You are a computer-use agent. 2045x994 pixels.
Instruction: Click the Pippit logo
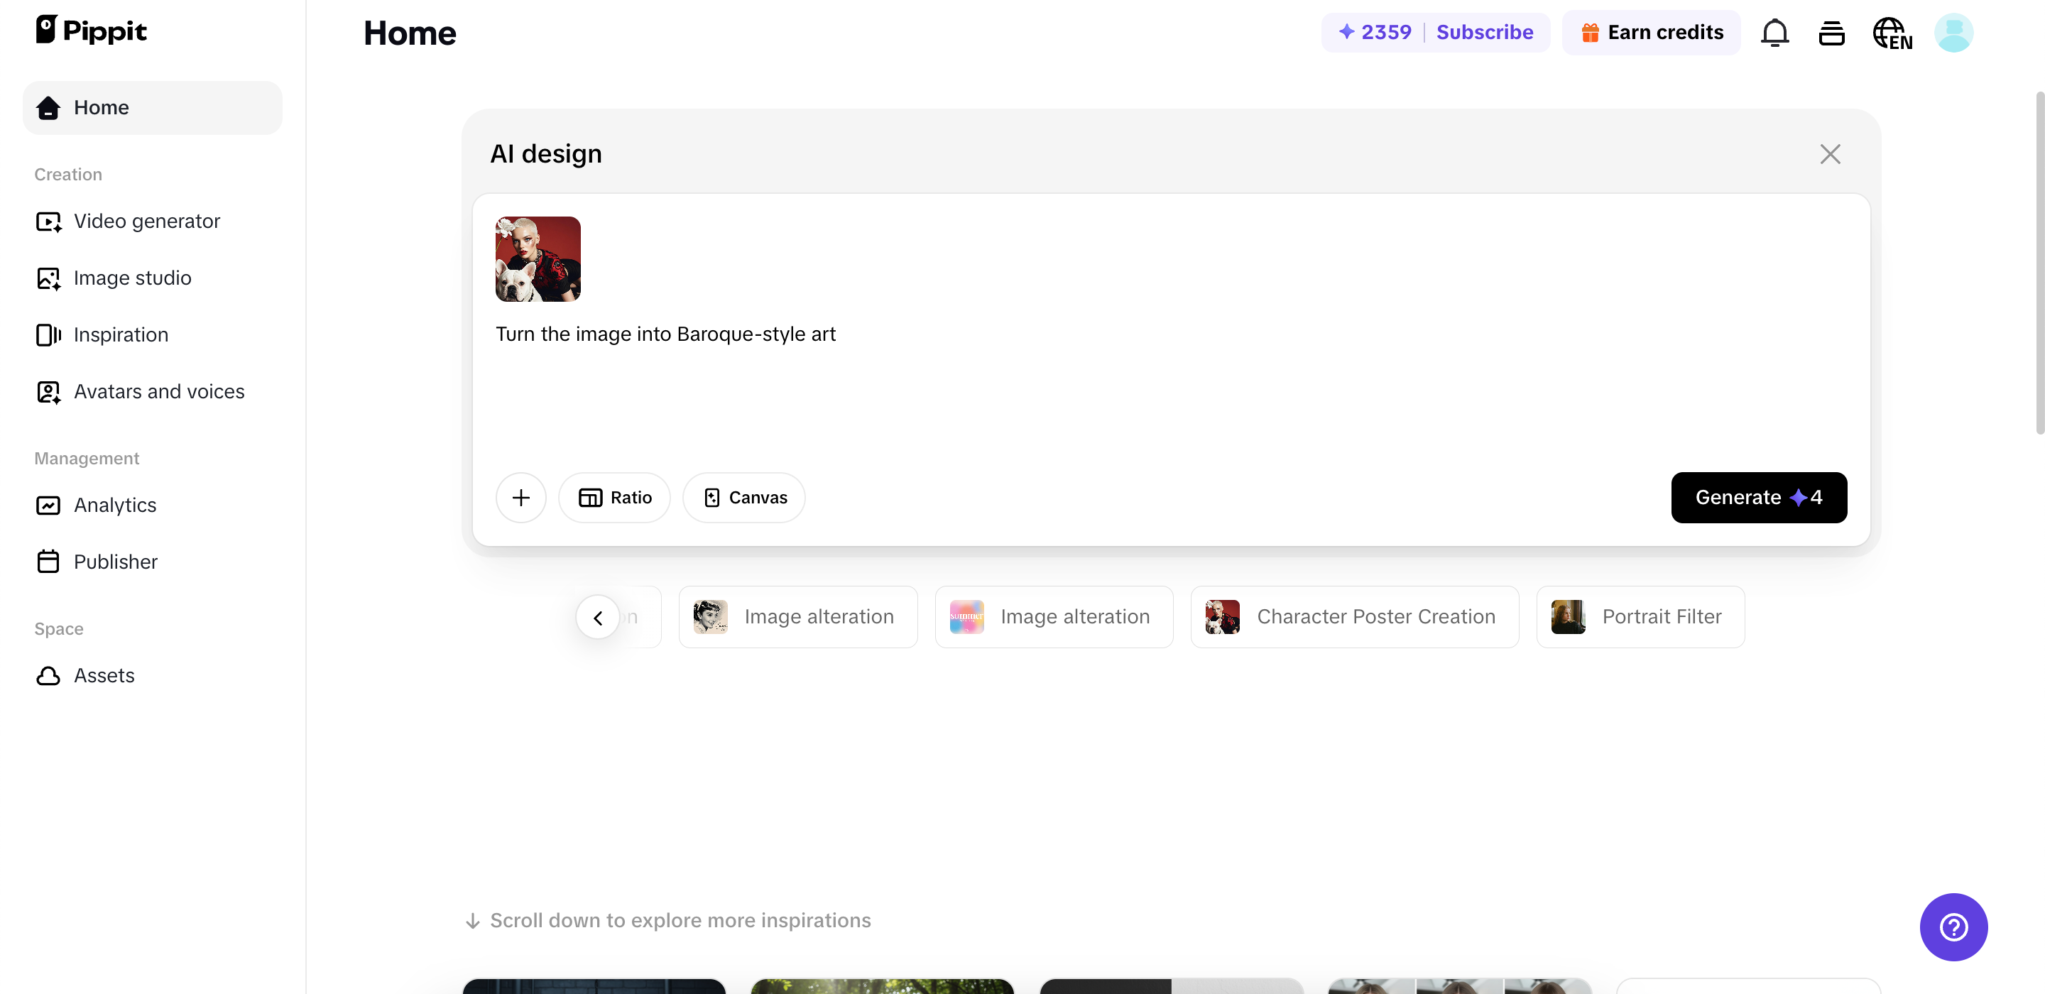[92, 30]
